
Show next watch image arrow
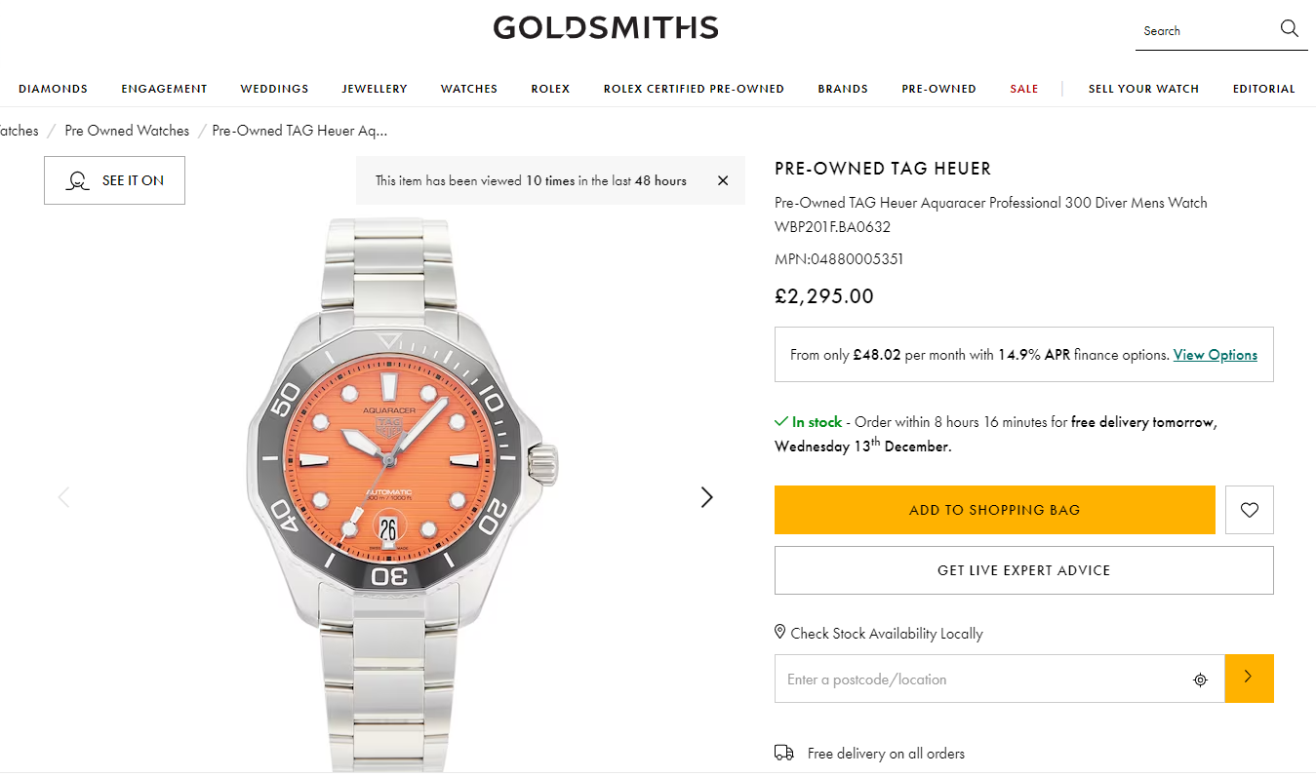click(707, 497)
